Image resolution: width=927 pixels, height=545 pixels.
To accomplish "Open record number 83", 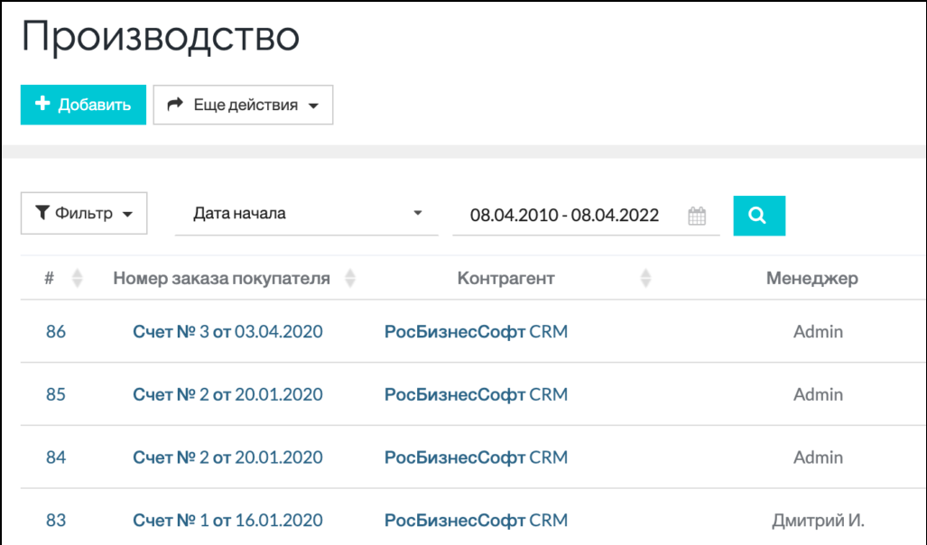I will pyautogui.click(x=56, y=521).
